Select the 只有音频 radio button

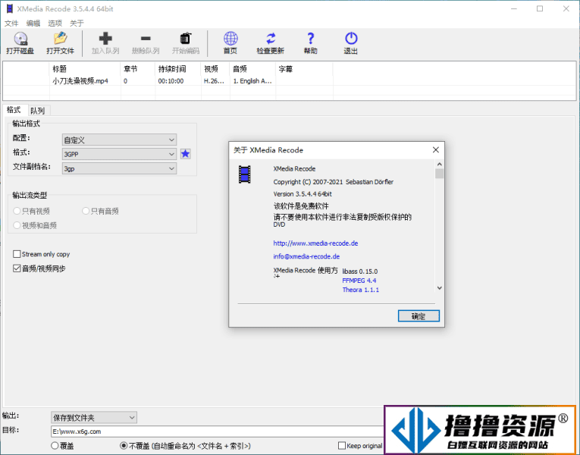click(x=86, y=211)
